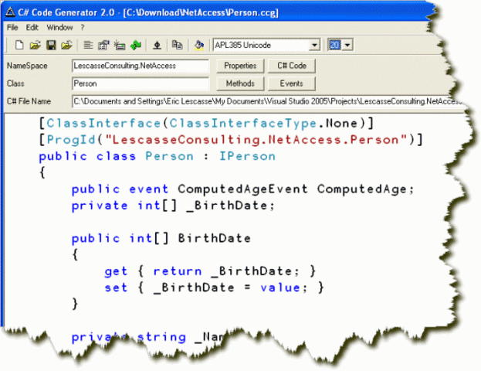The height and width of the screenshot is (371, 481).
Task: Click the Properties button
Action: point(240,66)
